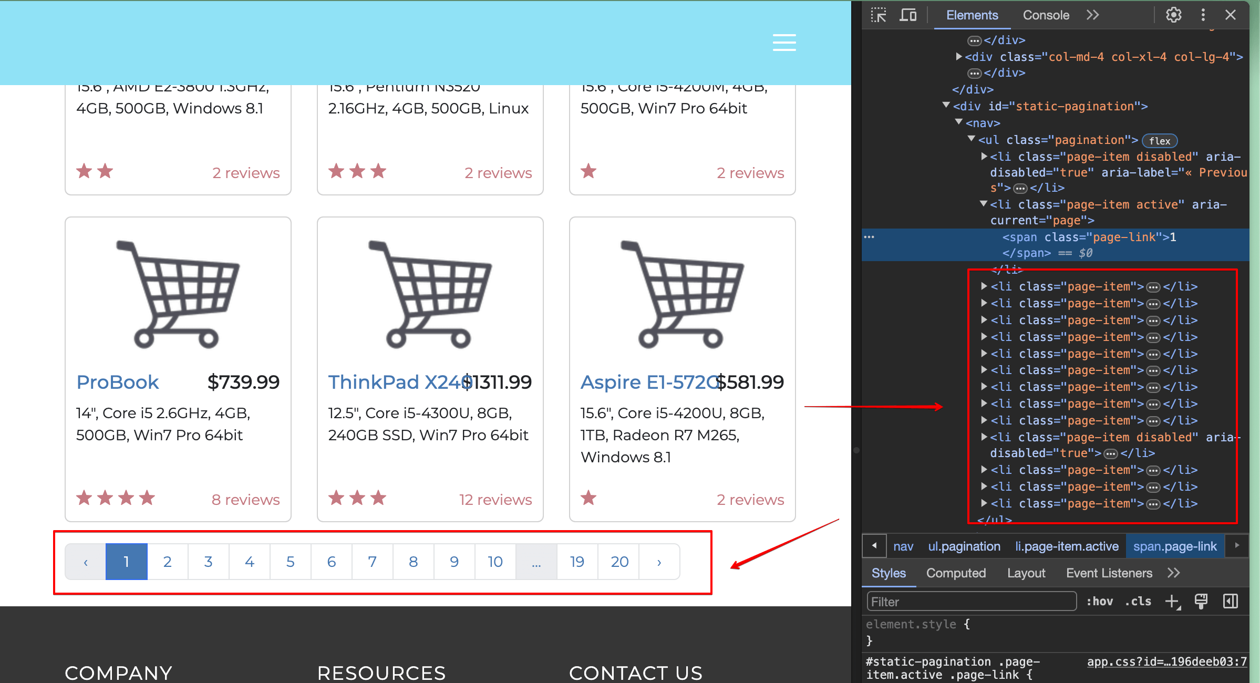Expand the col-md-4 div node
The image size is (1260, 683).
(959, 57)
